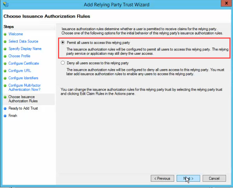Click the Next button
233x188 pixels.
(188, 179)
